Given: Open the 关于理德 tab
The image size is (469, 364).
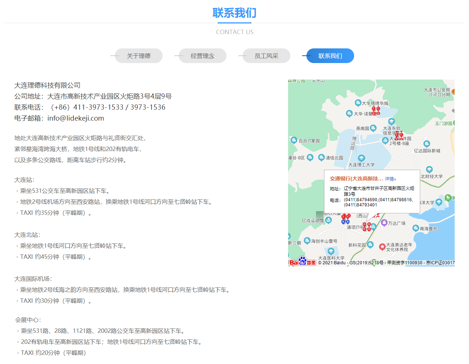Looking at the screenshot, I should pyautogui.click(x=139, y=56).
